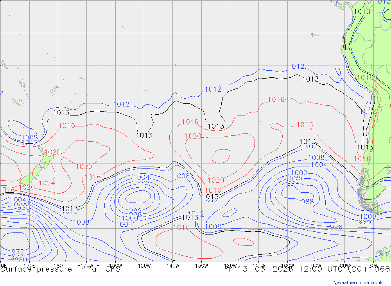Click the 100W longitude axis label
The image size is (391, 286).
(287, 266)
